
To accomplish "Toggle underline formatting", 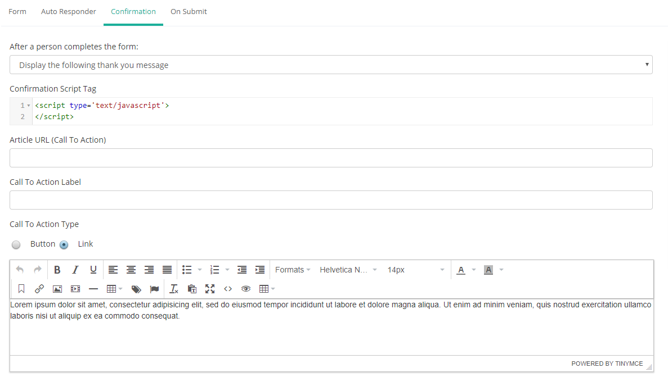I will [93, 270].
